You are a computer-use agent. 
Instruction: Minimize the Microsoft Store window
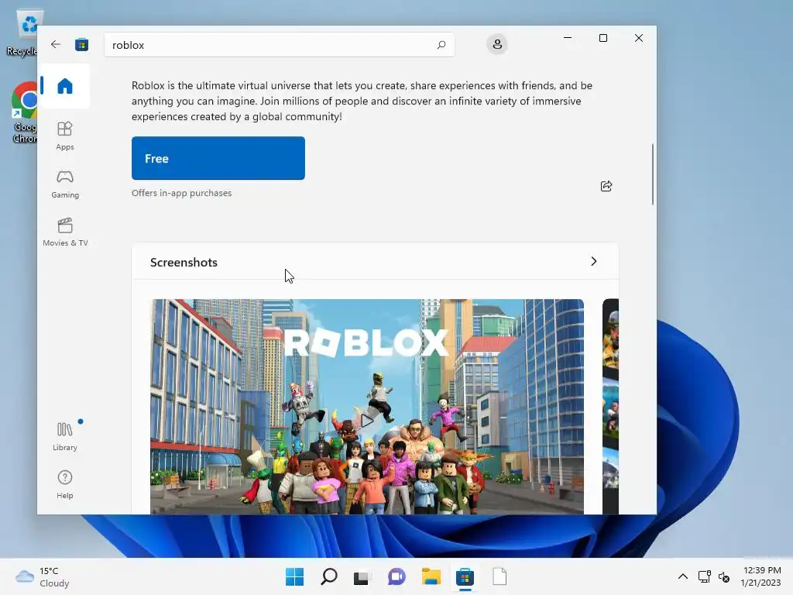tap(568, 38)
